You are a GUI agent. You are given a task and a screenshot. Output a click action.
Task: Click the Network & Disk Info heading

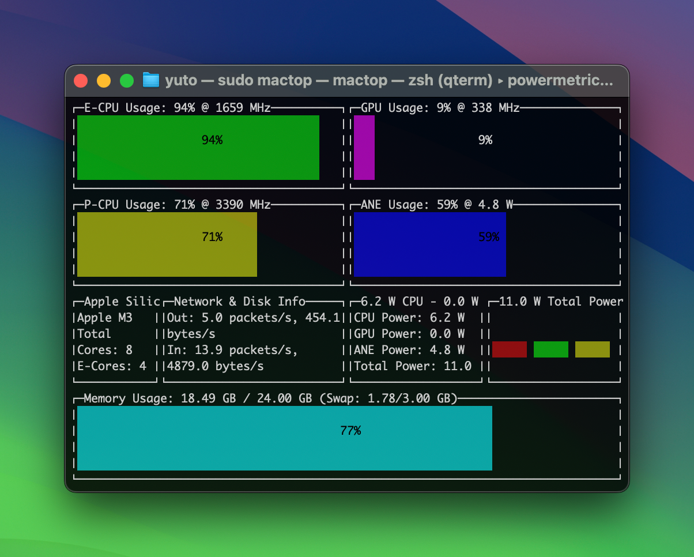coord(239,302)
